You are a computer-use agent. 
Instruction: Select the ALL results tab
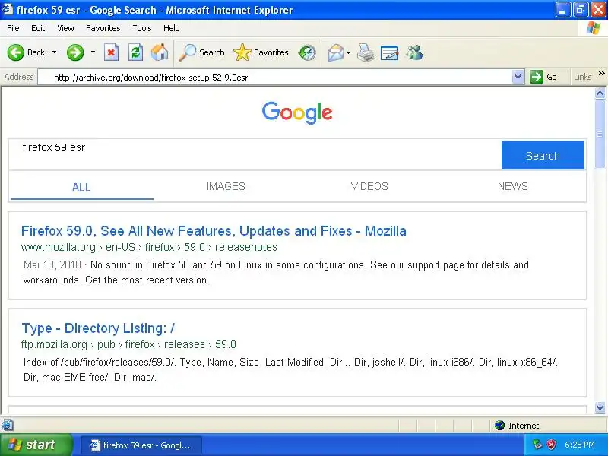tap(81, 187)
